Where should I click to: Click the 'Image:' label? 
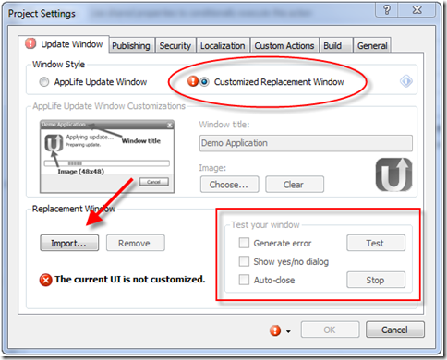[212, 168]
